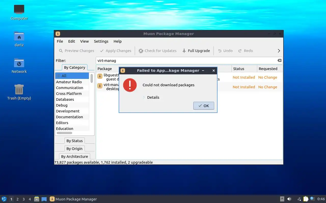This screenshot has width=326, height=203.
Task: Click No Change in the virt-manager row
Action: [x=268, y=87]
